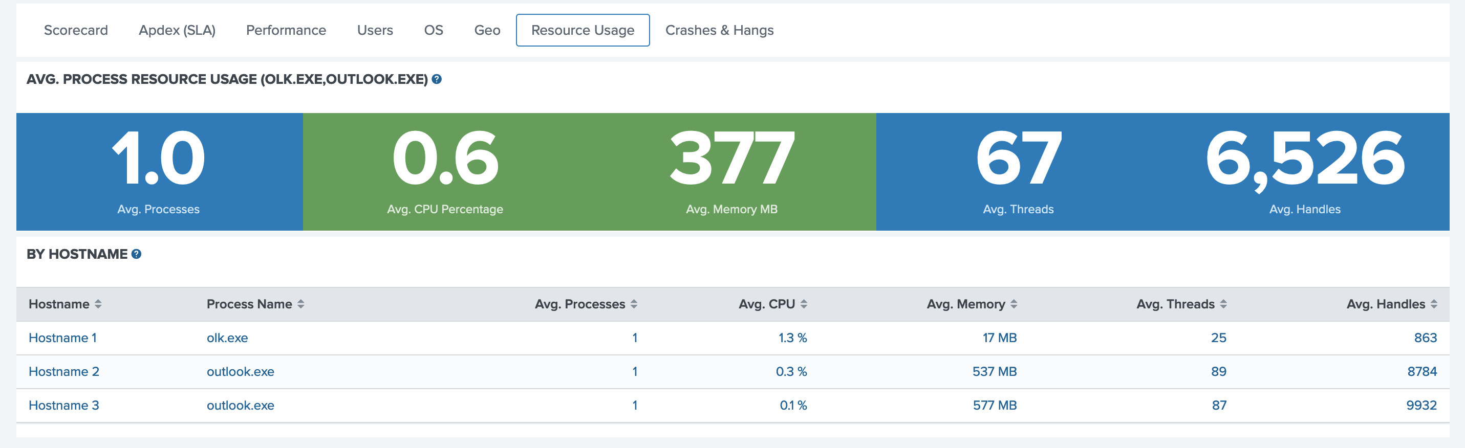Click help icon beside Avg. Process Resource Usage
1465x448 pixels.
[x=436, y=80]
